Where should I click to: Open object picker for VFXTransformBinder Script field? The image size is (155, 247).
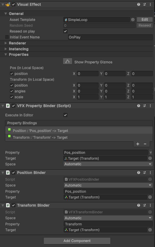150,212
